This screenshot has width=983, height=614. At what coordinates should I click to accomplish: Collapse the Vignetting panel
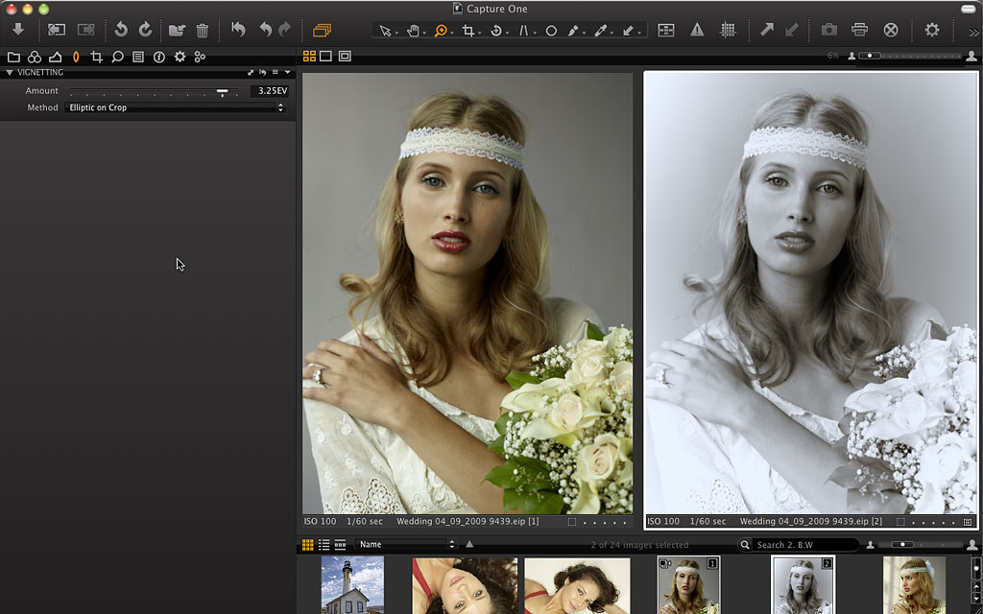point(9,73)
